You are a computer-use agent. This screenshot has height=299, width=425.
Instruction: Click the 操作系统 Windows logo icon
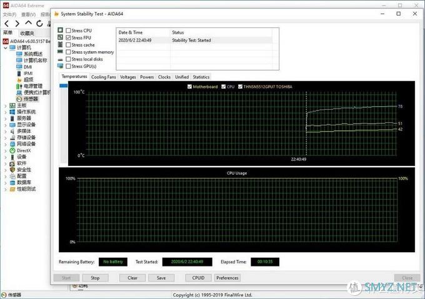pyautogui.click(x=12, y=112)
